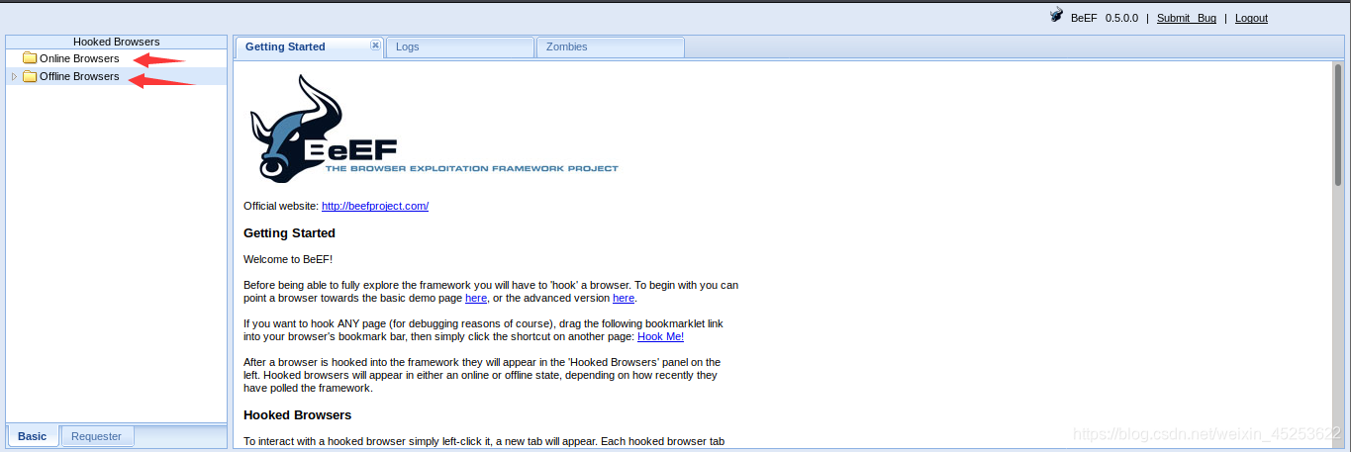The width and height of the screenshot is (1351, 452).
Task: Click the Submit Bug link
Action: [x=1187, y=18]
